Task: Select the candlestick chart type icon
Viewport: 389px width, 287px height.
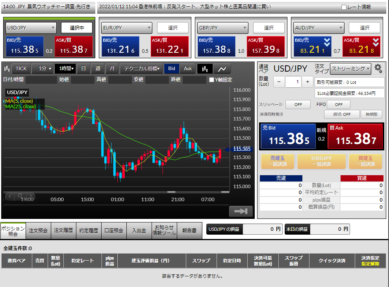Action: (205, 68)
